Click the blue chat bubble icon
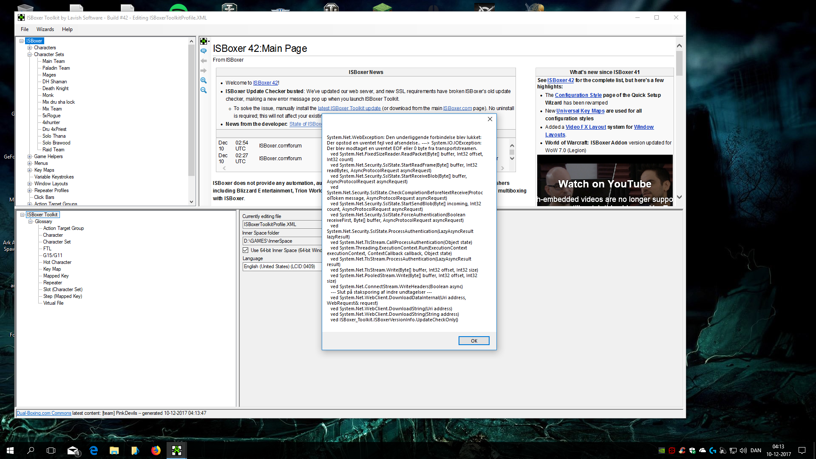 pos(204,51)
